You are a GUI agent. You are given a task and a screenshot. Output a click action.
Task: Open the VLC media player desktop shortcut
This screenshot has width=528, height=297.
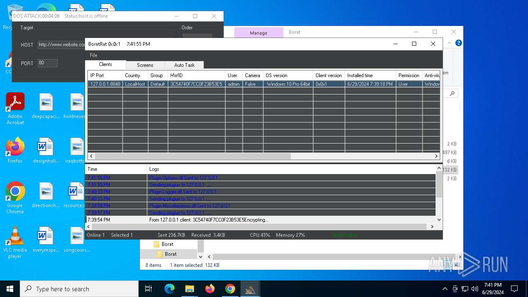click(15, 243)
